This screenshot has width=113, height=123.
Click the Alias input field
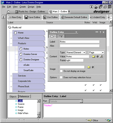pos(80,46)
